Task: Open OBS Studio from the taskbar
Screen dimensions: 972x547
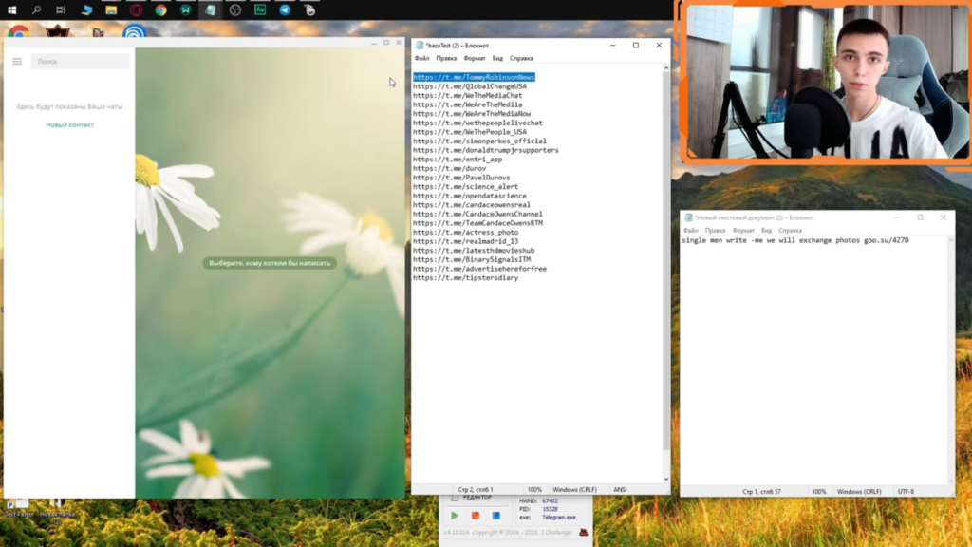Action: pos(235,9)
